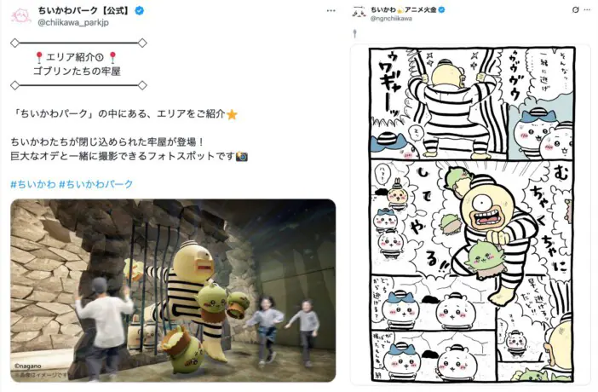Open the #ちいかわ hashtag

[33, 184]
